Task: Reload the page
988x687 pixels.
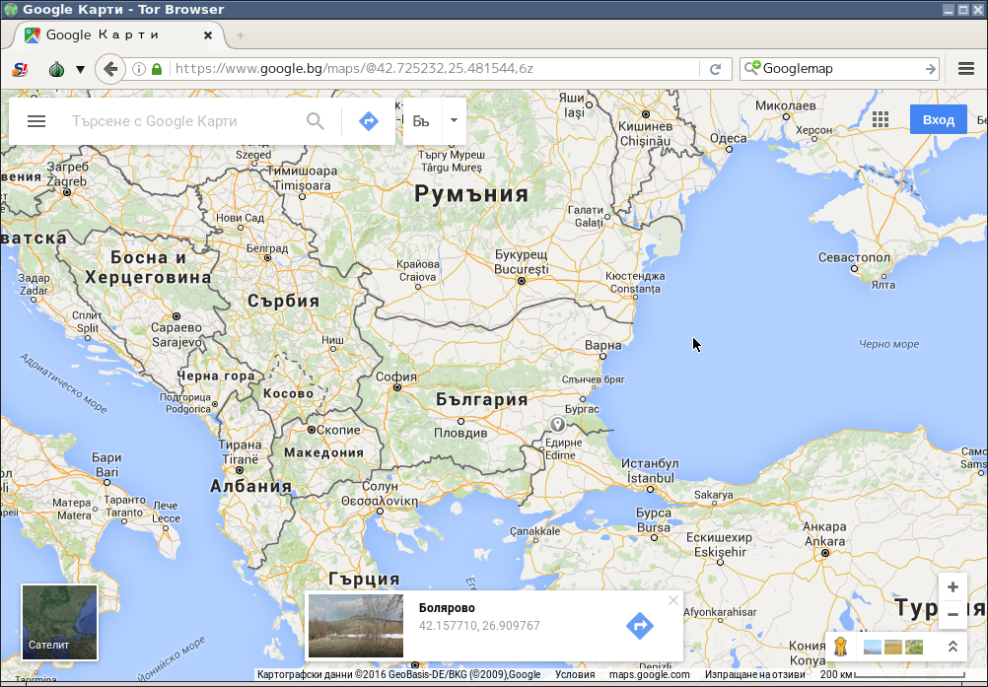Action: (x=715, y=69)
